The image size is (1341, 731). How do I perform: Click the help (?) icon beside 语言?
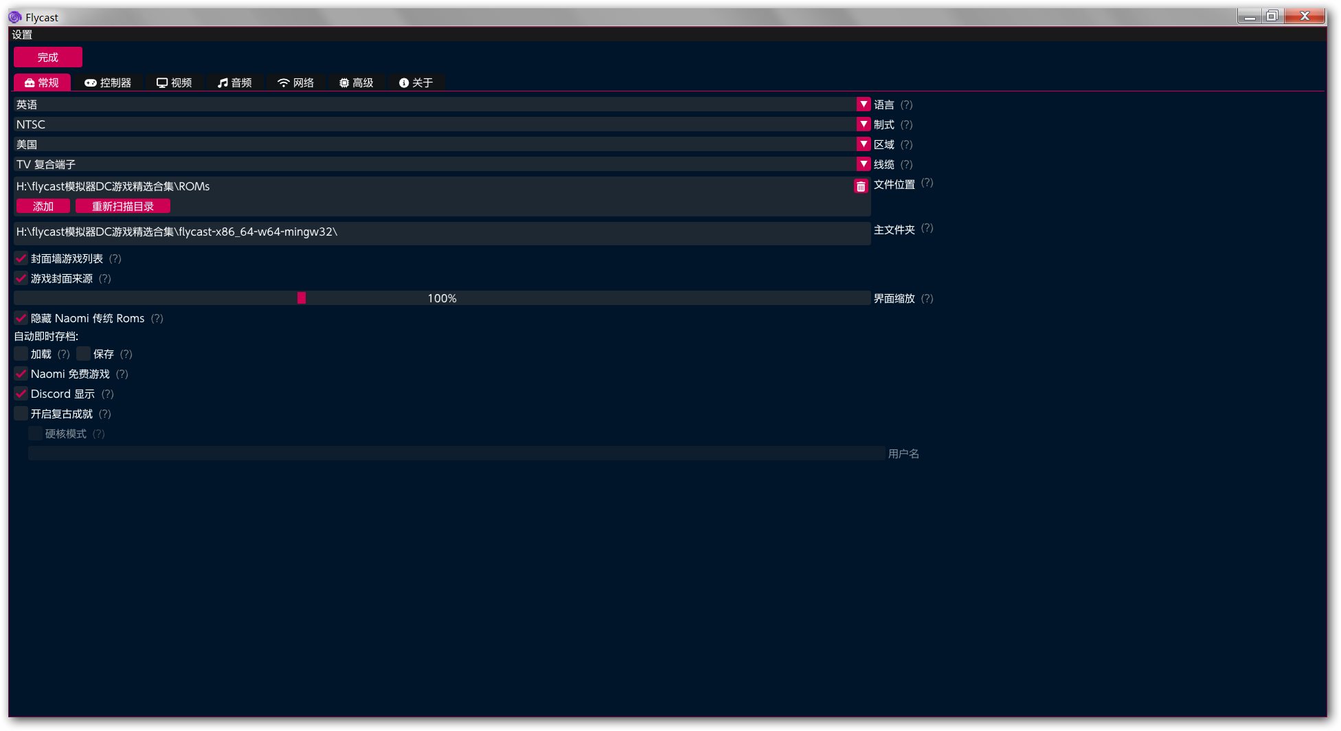click(906, 104)
